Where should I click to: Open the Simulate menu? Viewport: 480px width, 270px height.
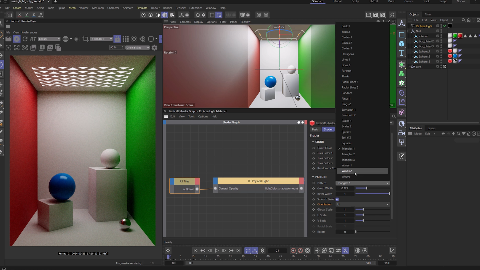[142, 8]
